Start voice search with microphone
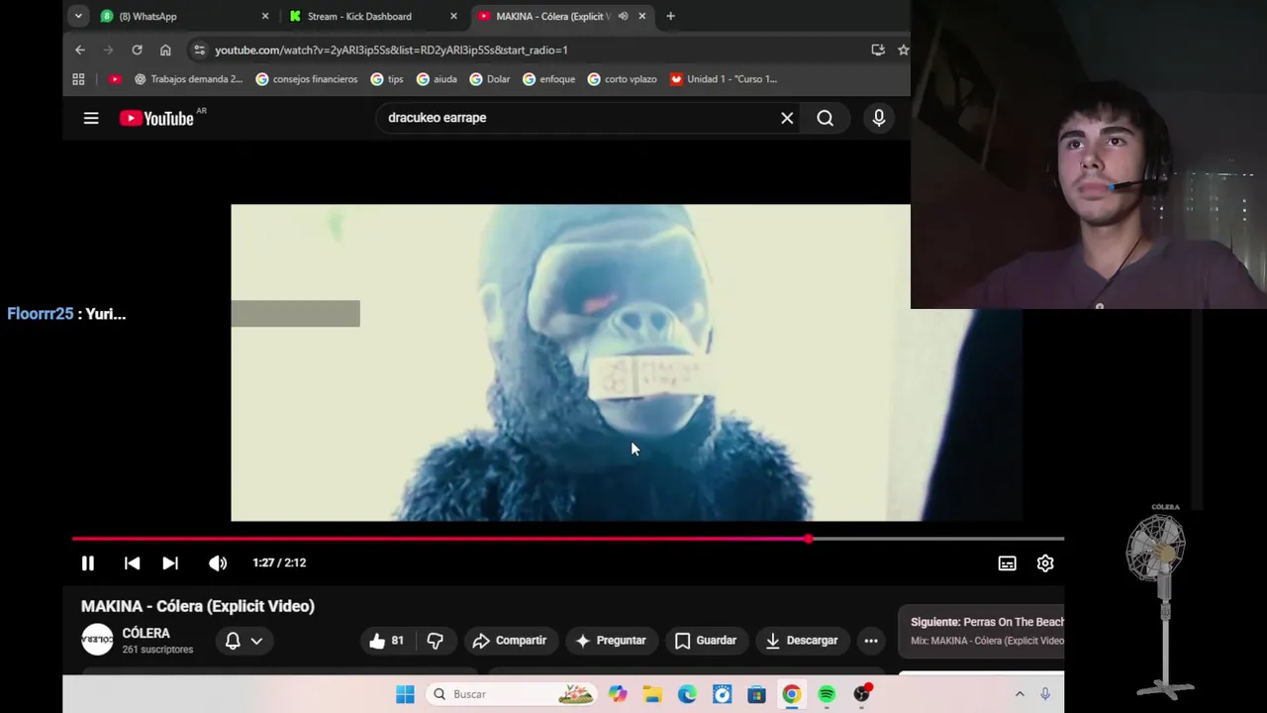 click(879, 118)
